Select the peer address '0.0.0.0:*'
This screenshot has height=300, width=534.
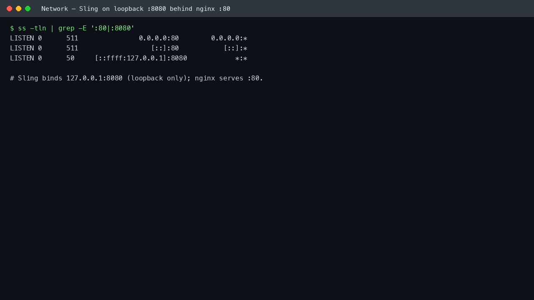click(229, 38)
